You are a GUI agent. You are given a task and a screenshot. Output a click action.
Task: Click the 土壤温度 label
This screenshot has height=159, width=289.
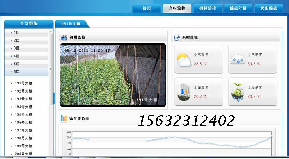pos(201,88)
